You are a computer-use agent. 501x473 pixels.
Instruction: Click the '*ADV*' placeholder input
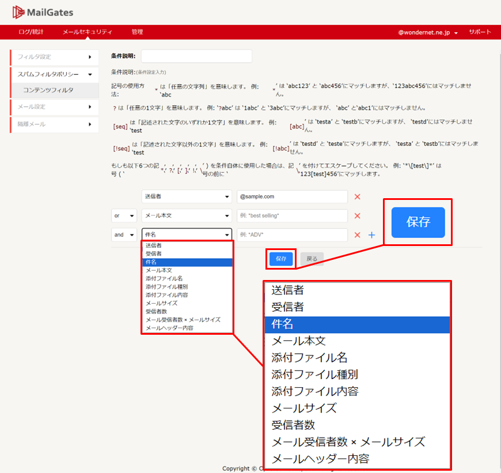coord(292,235)
